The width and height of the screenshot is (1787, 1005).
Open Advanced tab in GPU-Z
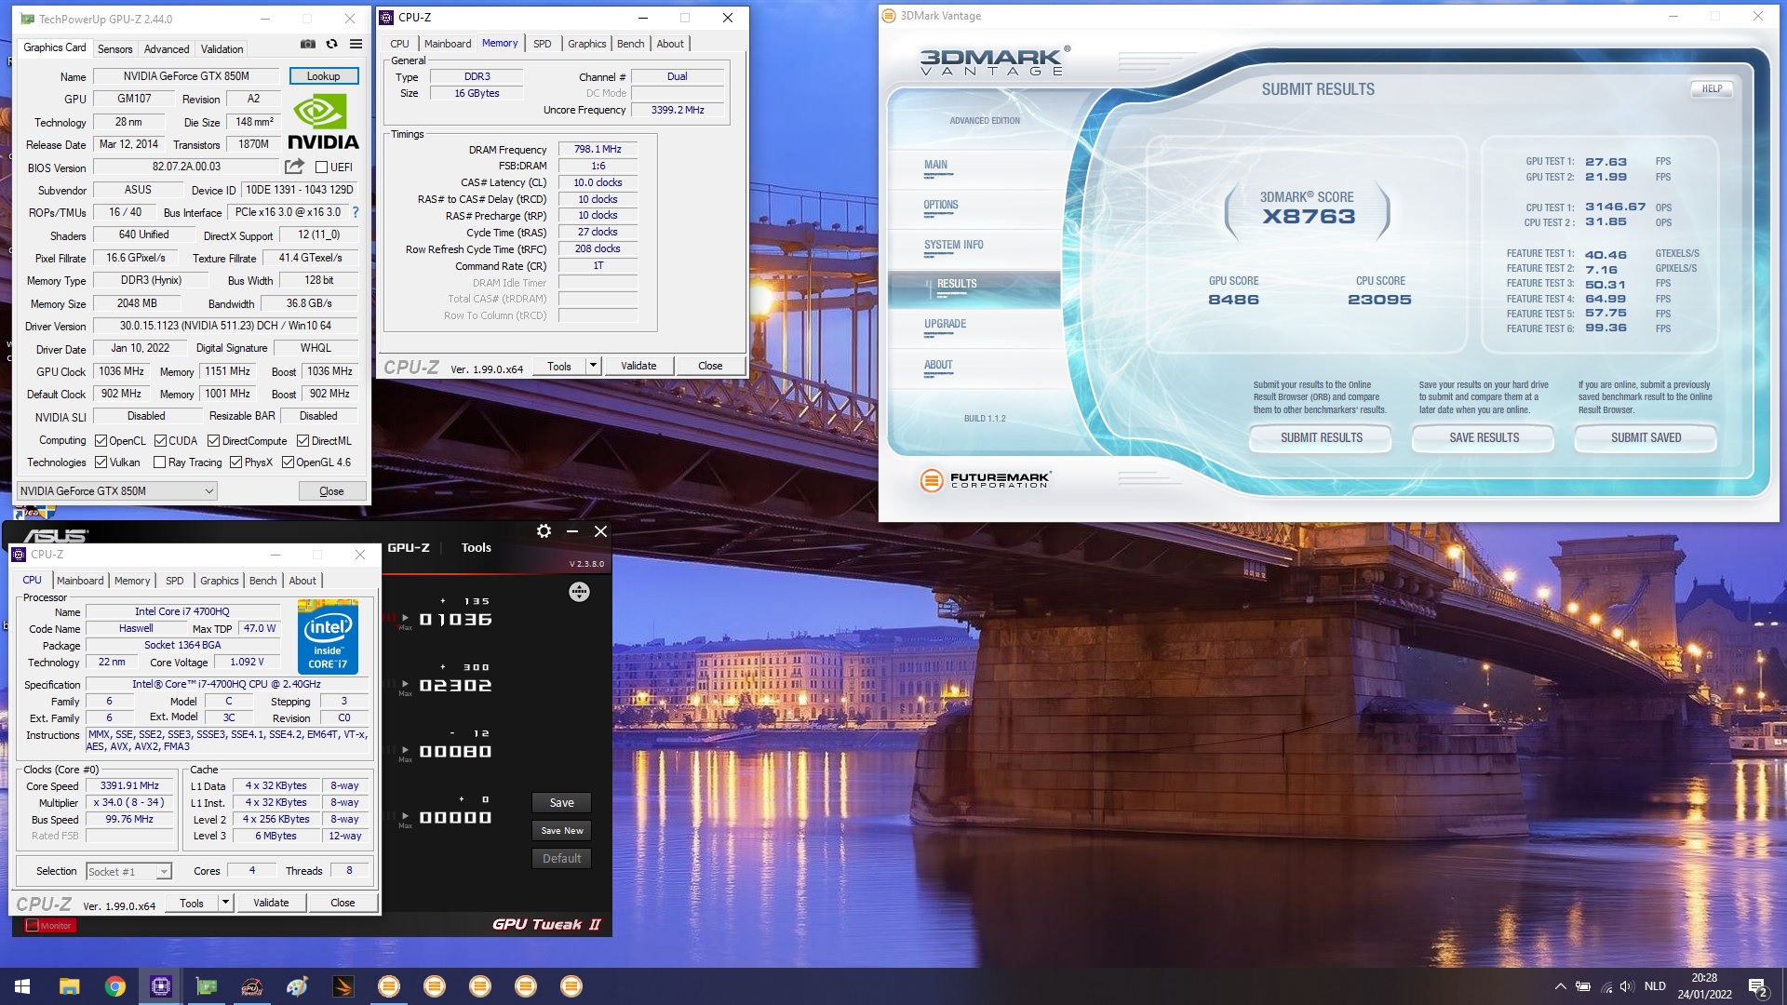pyautogui.click(x=167, y=48)
